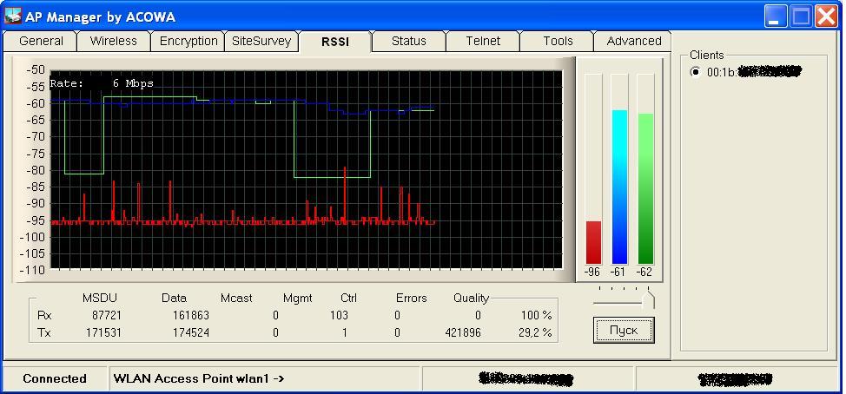Click the slider thumb above Пуск
Viewport: 846px width, 394px height.
pyautogui.click(x=651, y=299)
